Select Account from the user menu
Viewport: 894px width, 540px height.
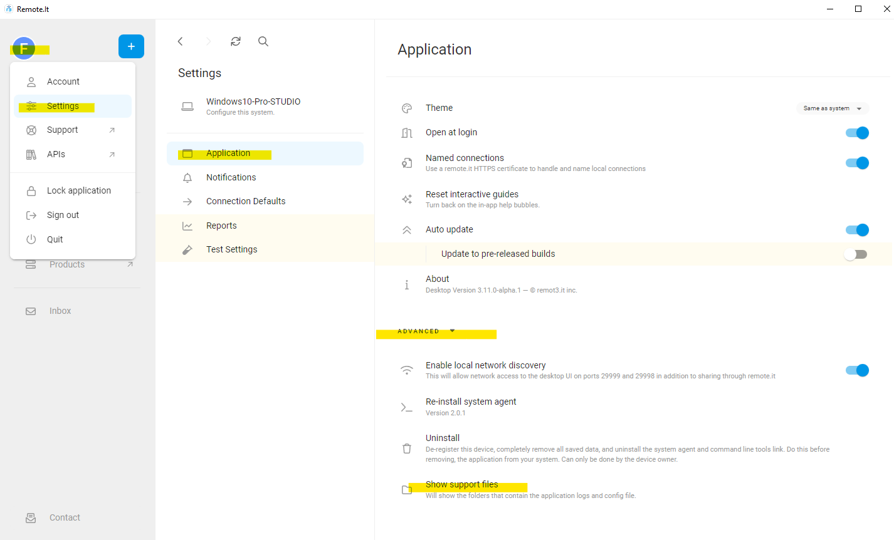(73, 82)
